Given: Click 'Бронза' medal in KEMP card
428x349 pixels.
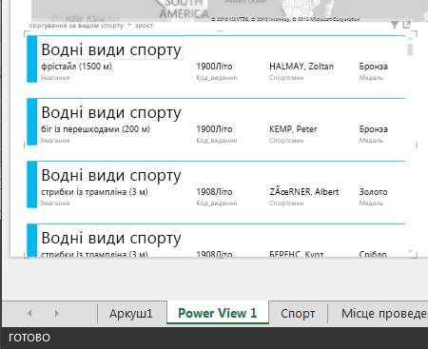Looking at the screenshot, I should [374, 129].
